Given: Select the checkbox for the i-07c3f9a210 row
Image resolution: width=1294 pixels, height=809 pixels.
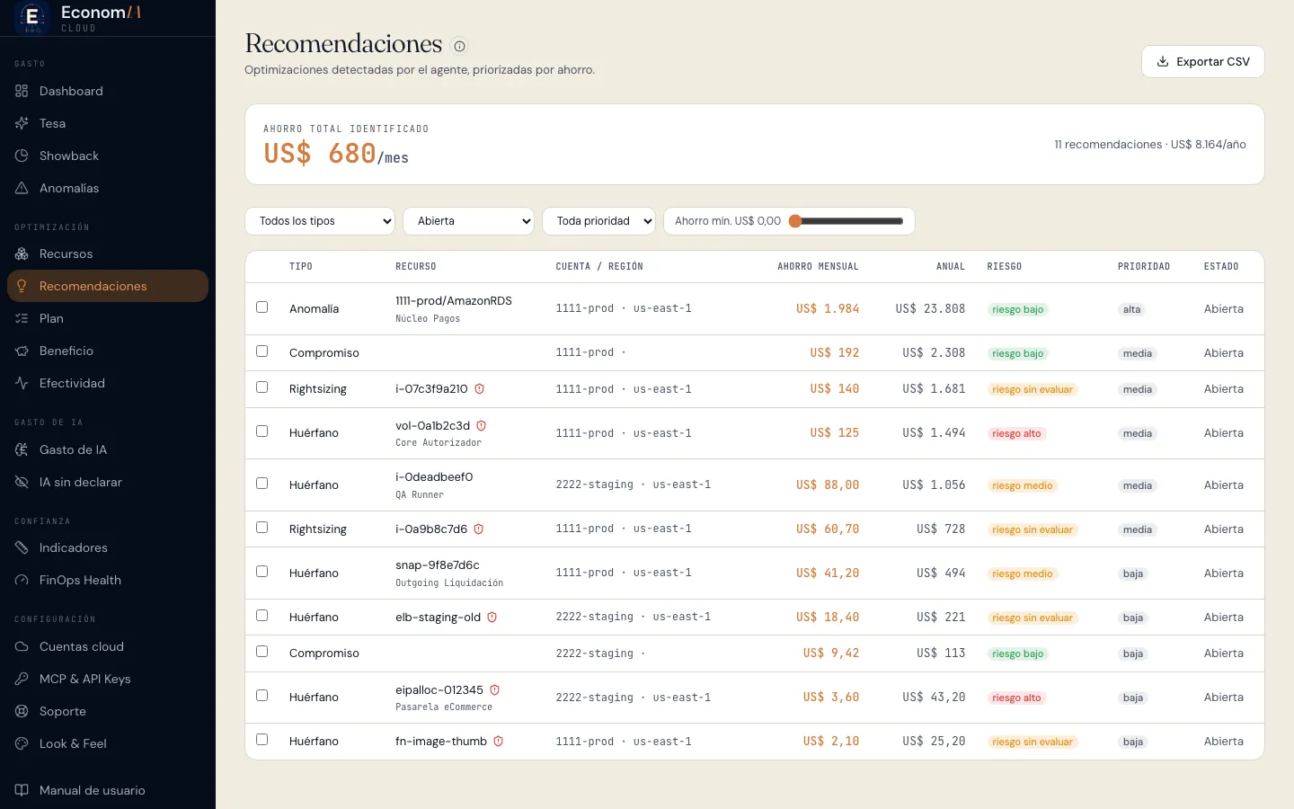Looking at the screenshot, I should pos(262,387).
